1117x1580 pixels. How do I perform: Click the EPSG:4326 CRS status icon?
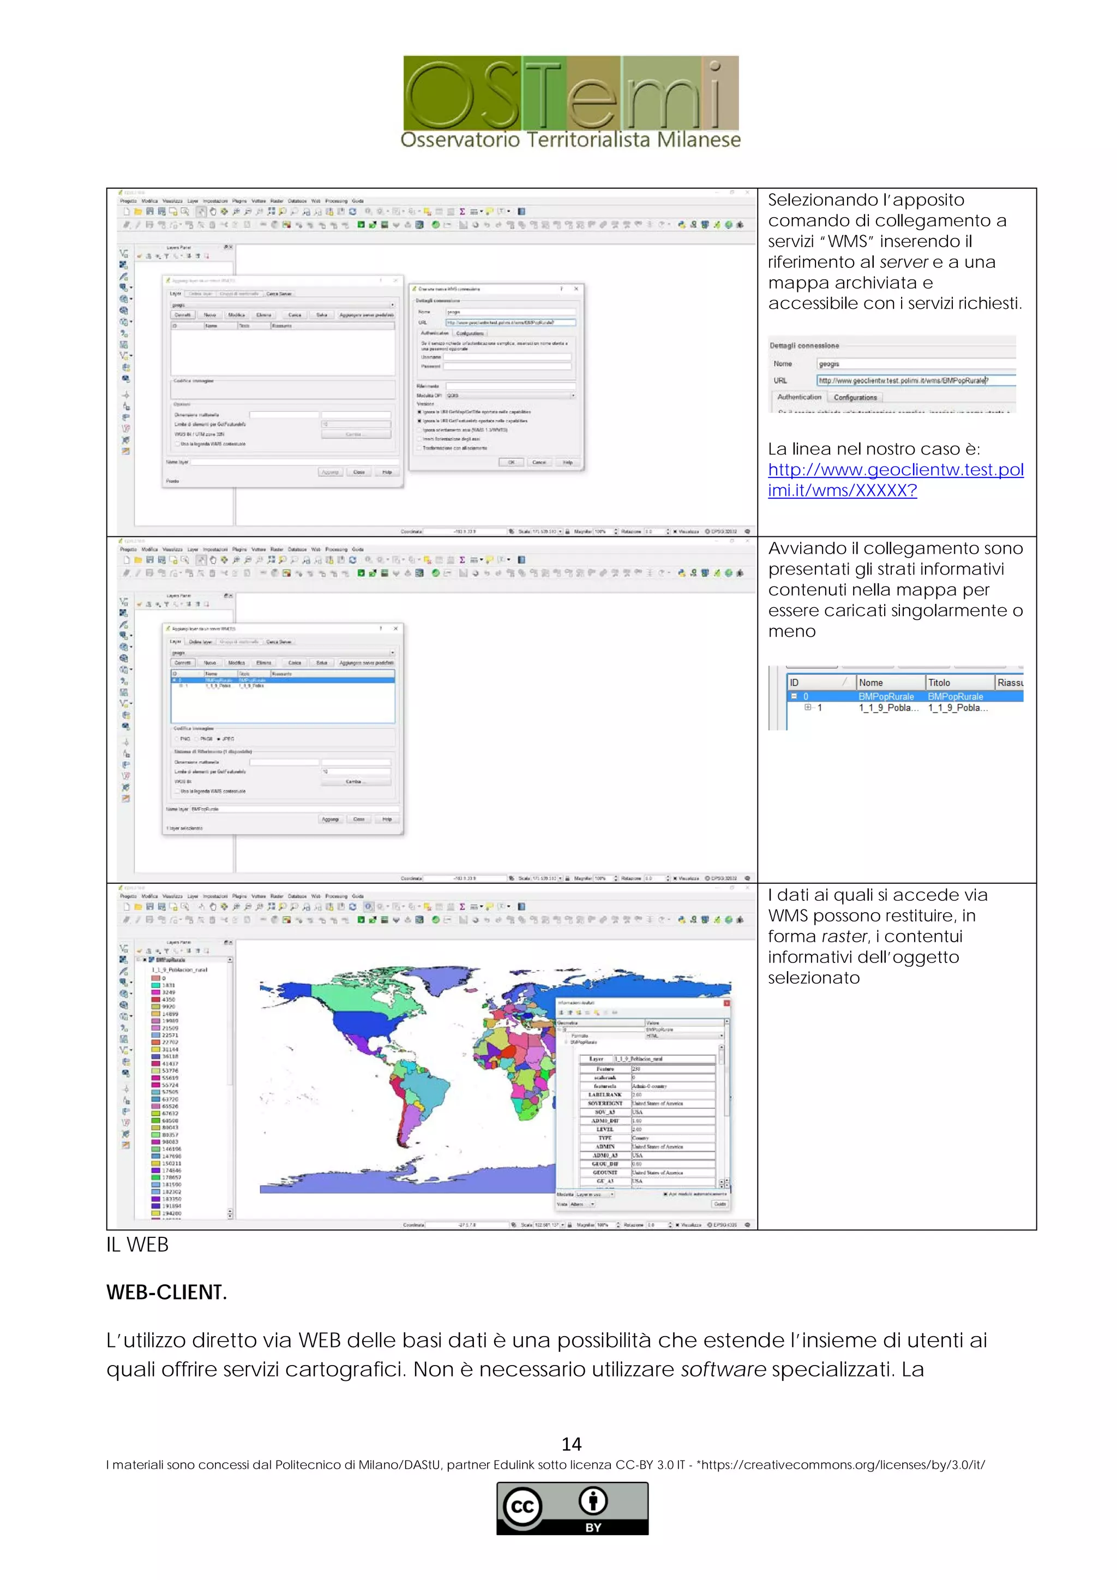tap(722, 1225)
